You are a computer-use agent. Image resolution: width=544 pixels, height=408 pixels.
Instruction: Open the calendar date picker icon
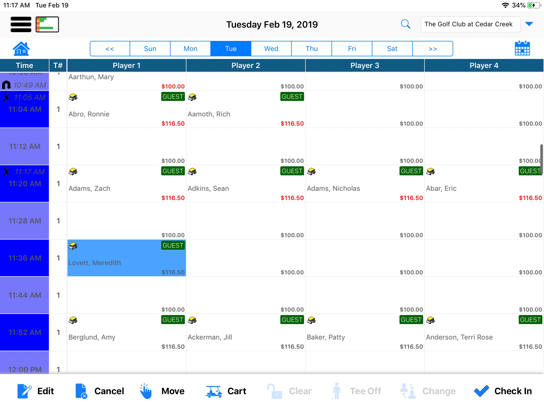pos(522,48)
